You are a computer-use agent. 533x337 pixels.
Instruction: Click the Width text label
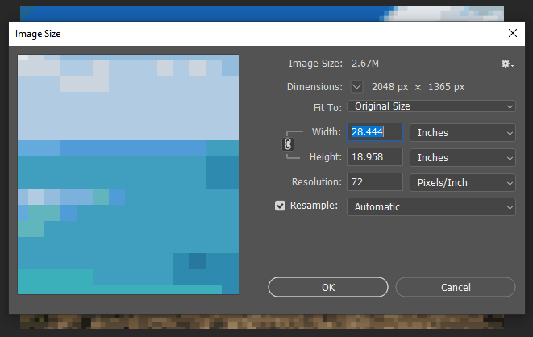coord(326,132)
